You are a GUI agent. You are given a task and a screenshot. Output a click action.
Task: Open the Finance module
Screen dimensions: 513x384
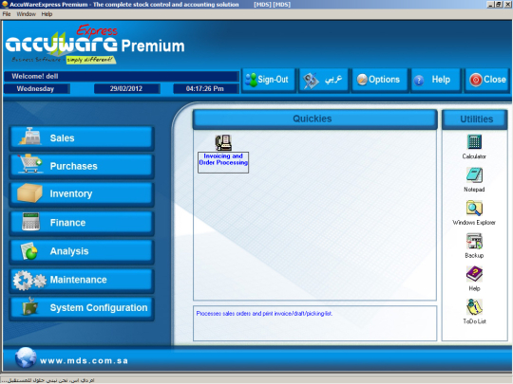[x=82, y=223]
